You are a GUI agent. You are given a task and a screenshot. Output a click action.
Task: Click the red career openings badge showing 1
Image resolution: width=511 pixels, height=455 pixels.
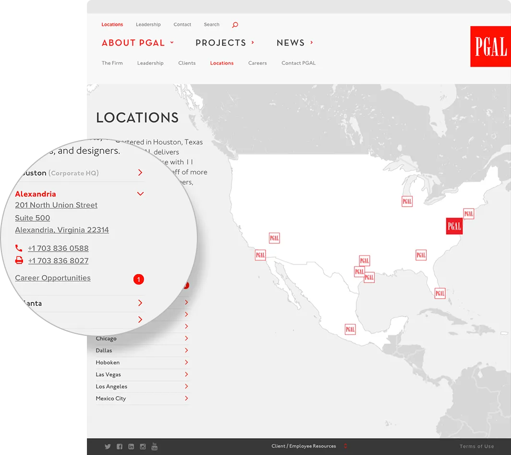138,279
